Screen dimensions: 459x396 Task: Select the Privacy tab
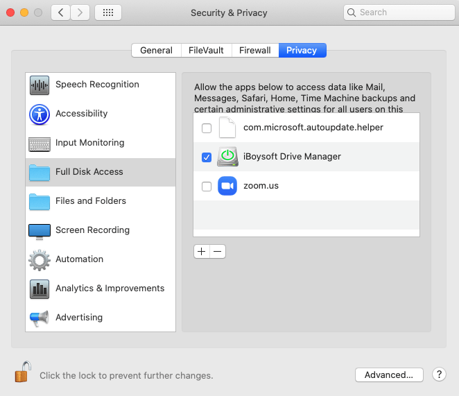(x=302, y=51)
